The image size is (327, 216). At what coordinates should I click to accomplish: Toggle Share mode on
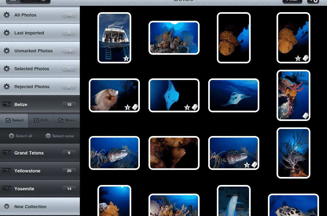[66, 120]
